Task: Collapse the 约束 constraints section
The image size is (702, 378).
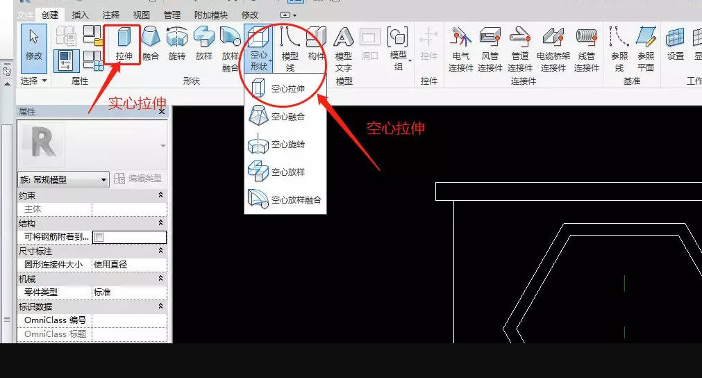Action: tap(160, 195)
